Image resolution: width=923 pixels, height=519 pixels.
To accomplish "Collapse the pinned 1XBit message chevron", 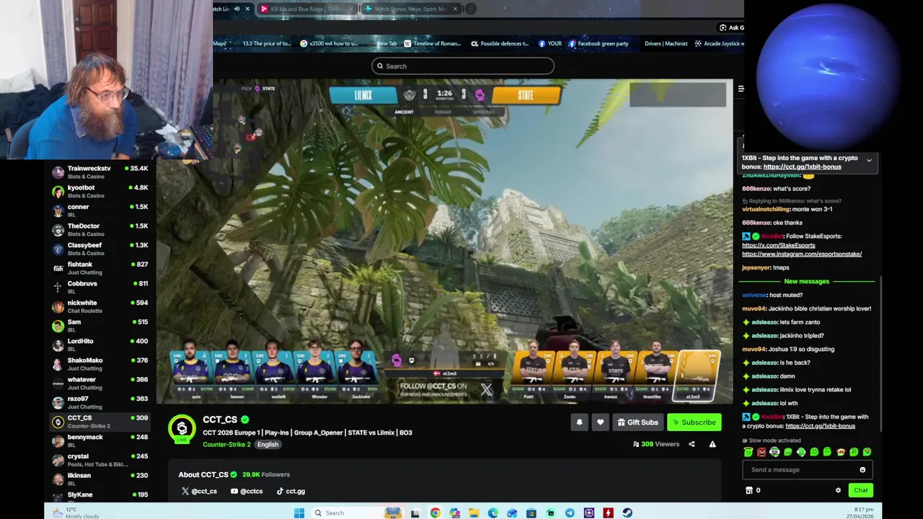I will [869, 160].
